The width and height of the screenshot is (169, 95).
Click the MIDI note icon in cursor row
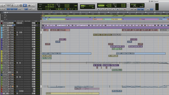(x=50, y=9)
